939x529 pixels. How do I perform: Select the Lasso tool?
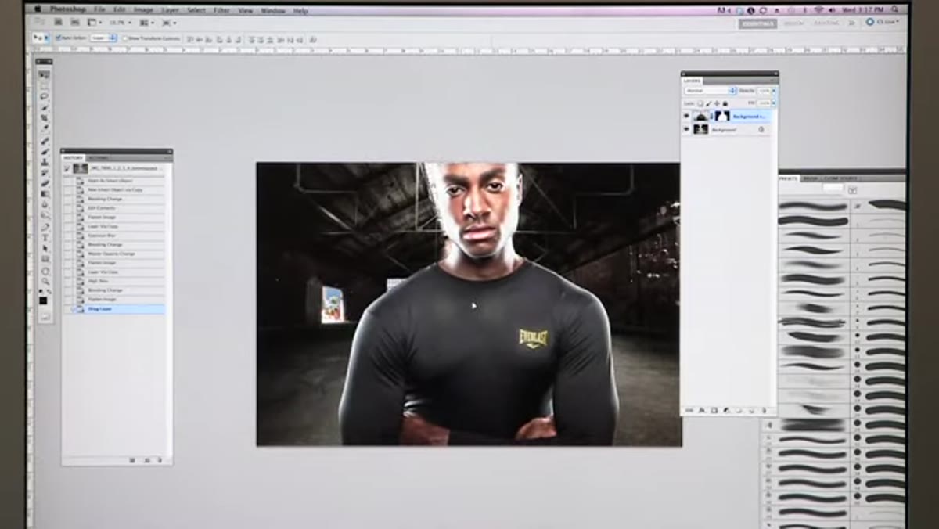pyautogui.click(x=44, y=96)
